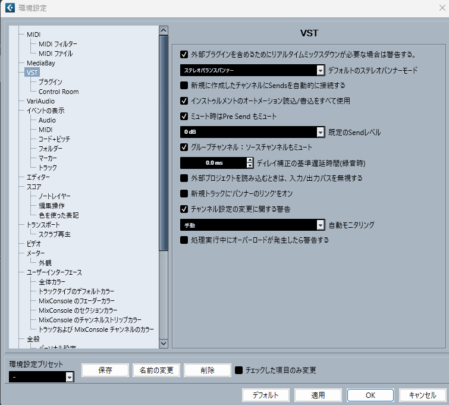The width and height of the screenshot is (449, 405).
Task: Decrease delay compensation threshold with down arrow
Action: 250,165
